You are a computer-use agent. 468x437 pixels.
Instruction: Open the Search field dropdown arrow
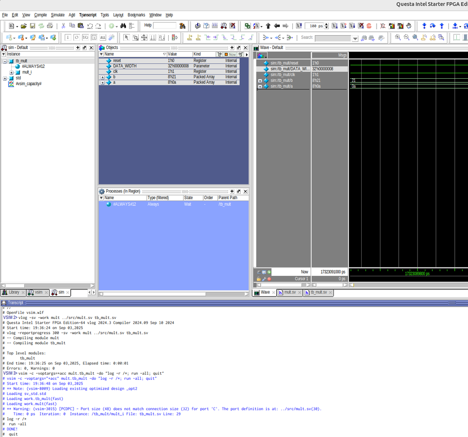pyautogui.click(x=355, y=38)
